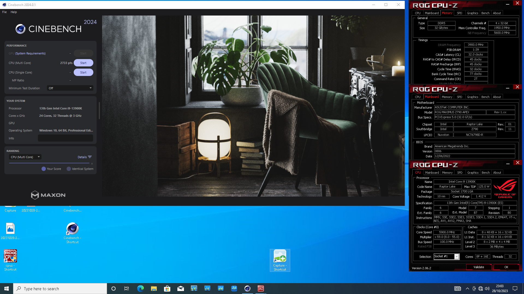Open Bench tab in bottom CPU-Z window
524x294 pixels.
coord(486,173)
